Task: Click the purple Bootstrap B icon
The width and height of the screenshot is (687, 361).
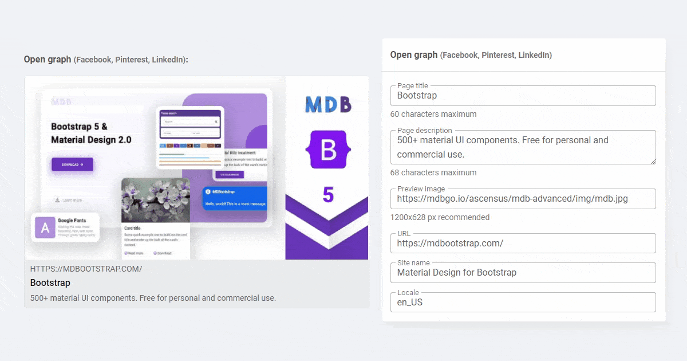Action: 328,150
